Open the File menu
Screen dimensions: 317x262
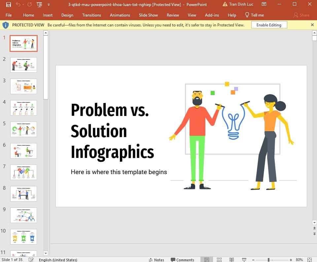coord(9,15)
